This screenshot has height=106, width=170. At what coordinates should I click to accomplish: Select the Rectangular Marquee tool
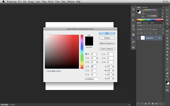pos(167,14)
